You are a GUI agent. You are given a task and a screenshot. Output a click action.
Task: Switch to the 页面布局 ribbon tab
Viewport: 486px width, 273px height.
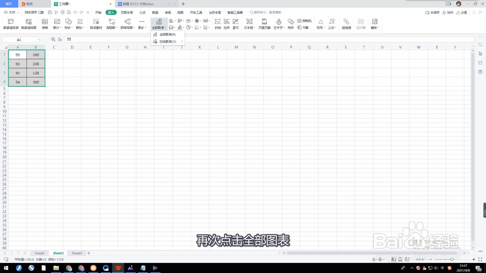click(127, 12)
